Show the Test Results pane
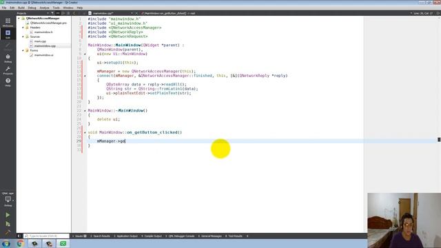 coord(234,236)
